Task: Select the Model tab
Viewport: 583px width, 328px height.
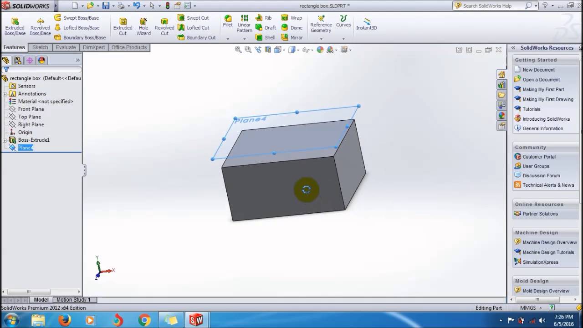Action: [x=41, y=300]
